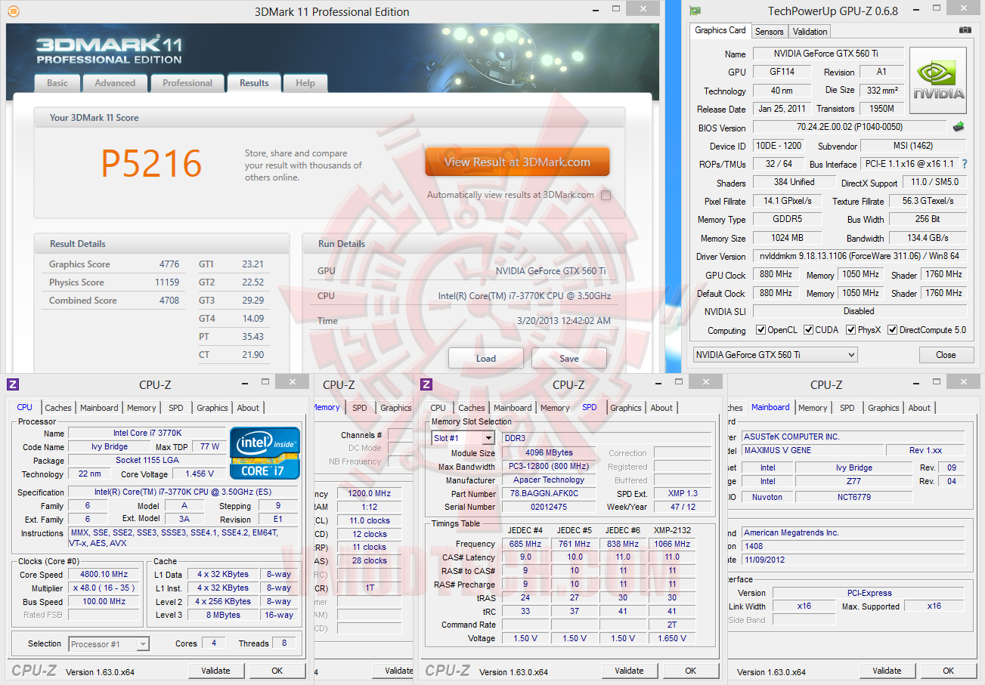Viewport: 985px width, 685px height.
Task: Click the Combined Score value 4708
Action: tap(169, 301)
